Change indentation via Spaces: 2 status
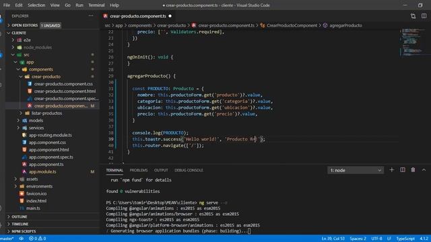Image resolution: width=431 pixels, height=242 pixels. point(358,239)
